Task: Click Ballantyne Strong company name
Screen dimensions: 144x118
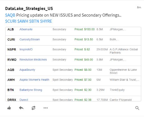Action: [31, 90]
